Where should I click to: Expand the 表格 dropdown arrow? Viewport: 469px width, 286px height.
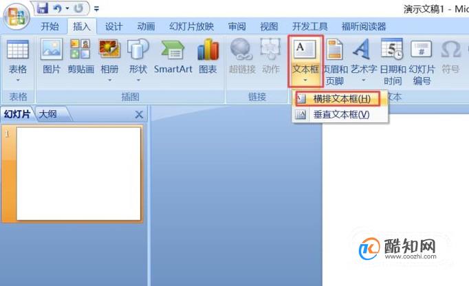tap(18, 80)
